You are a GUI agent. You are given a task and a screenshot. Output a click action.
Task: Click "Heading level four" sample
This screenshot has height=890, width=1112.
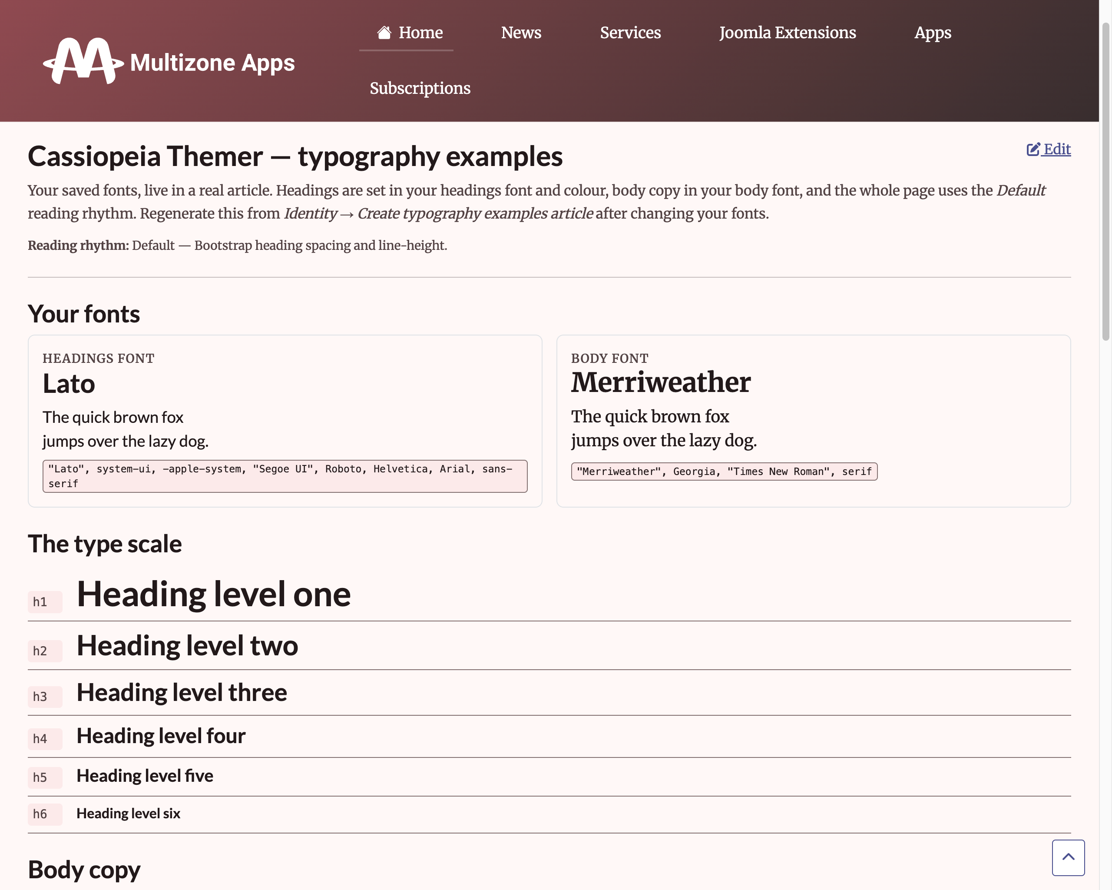tap(161, 736)
